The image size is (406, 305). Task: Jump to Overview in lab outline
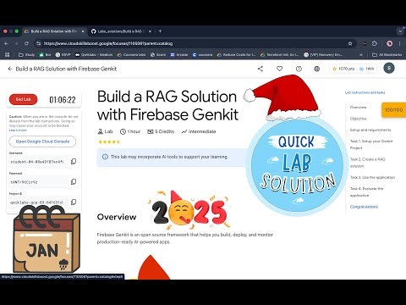pos(358,108)
